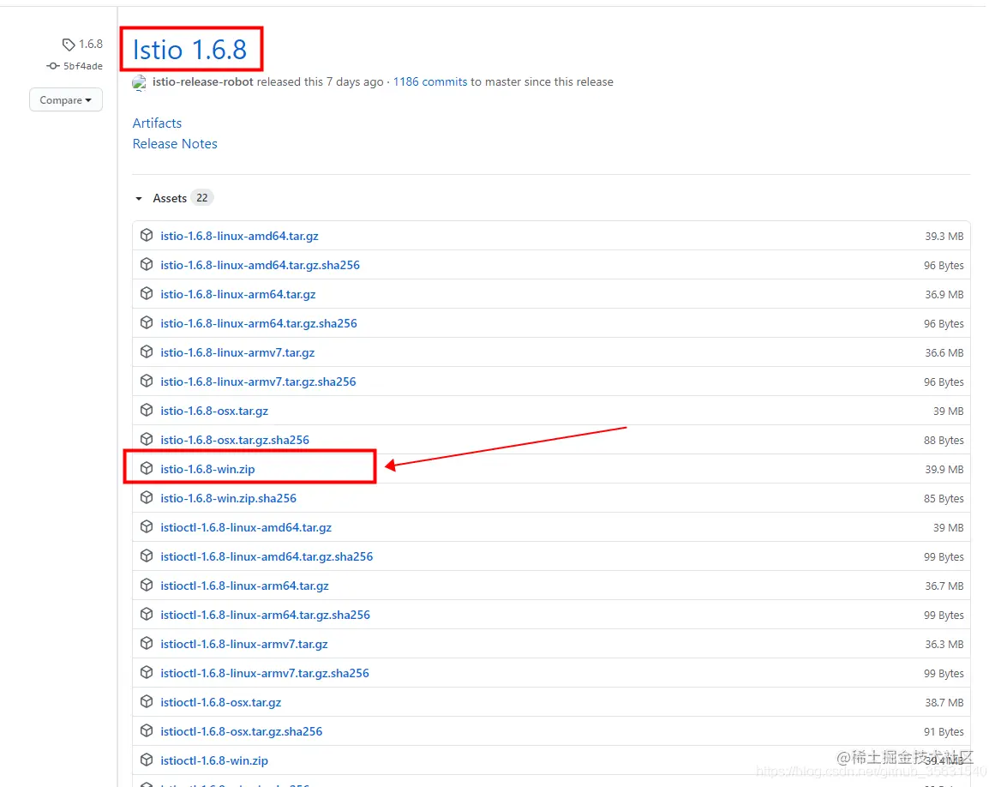Click the 36.9 MB file size
995x787 pixels.
pos(944,295)
